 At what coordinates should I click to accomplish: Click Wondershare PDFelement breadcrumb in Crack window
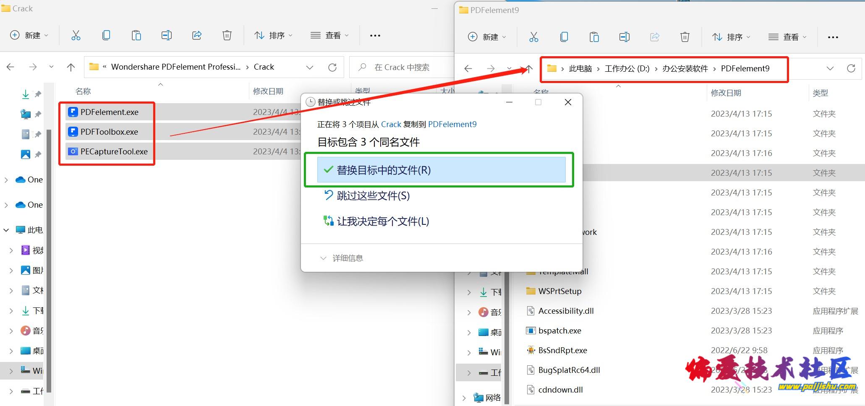point(176,67)
